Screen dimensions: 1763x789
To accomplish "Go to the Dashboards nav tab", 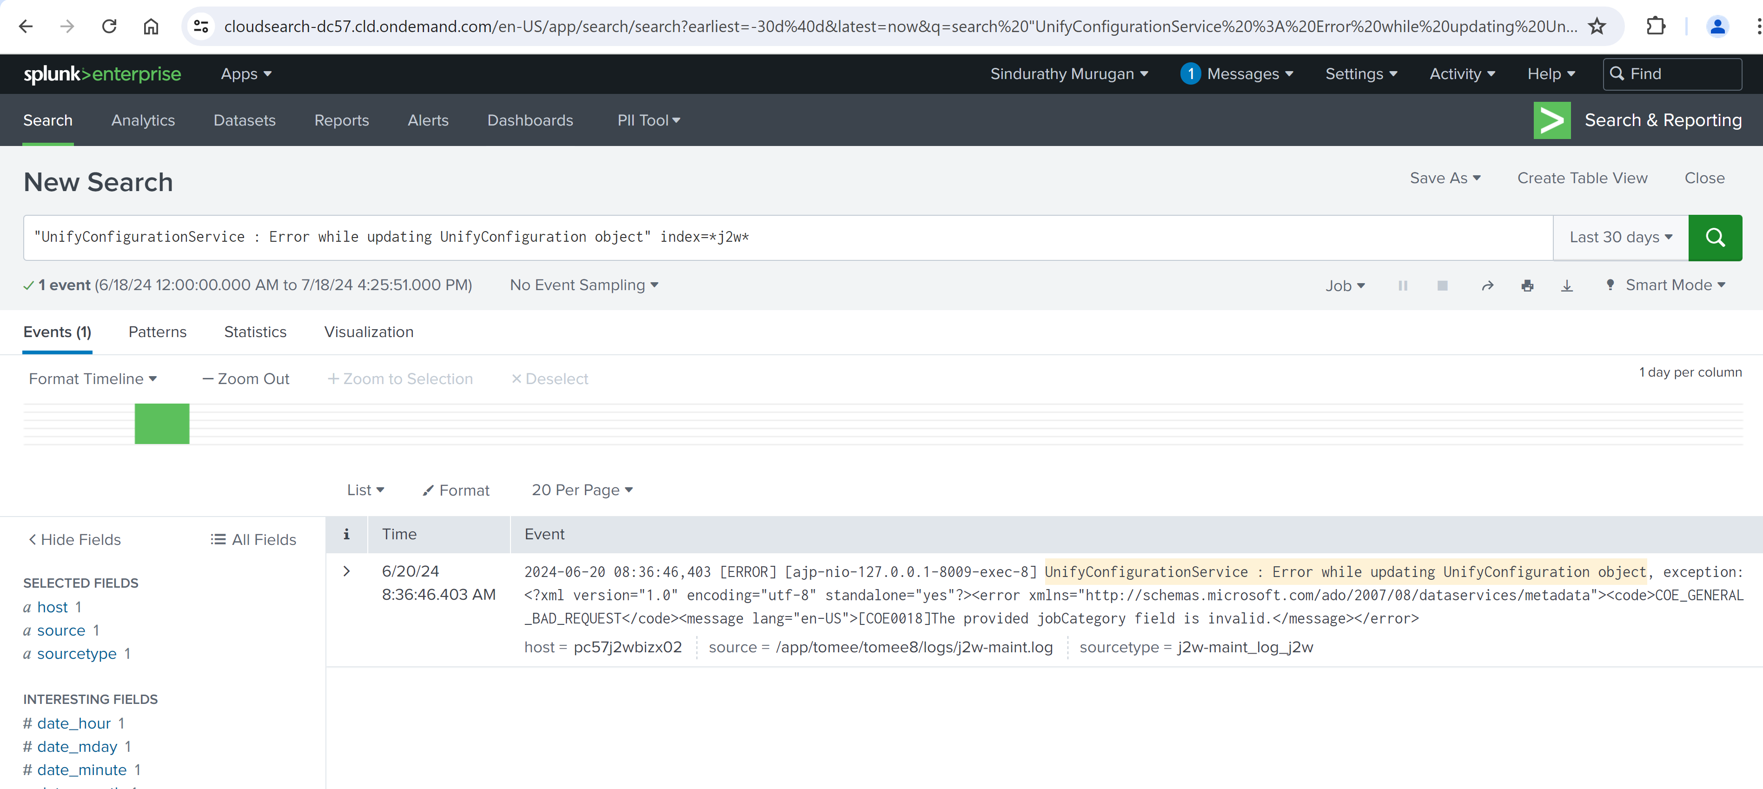I will 530,120.
